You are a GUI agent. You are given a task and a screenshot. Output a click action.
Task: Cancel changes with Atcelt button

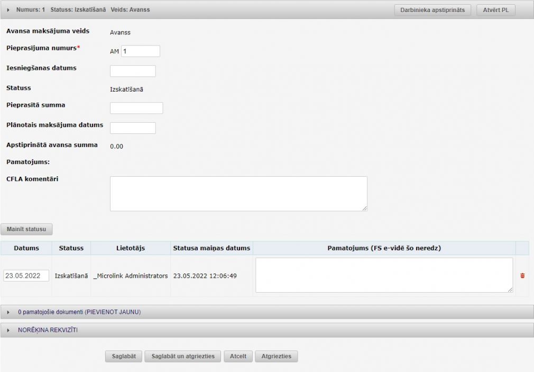pyautogui.click(x=238, y=356)
